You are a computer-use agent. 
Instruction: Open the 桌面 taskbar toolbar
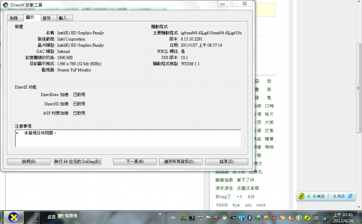click(51, 217)
